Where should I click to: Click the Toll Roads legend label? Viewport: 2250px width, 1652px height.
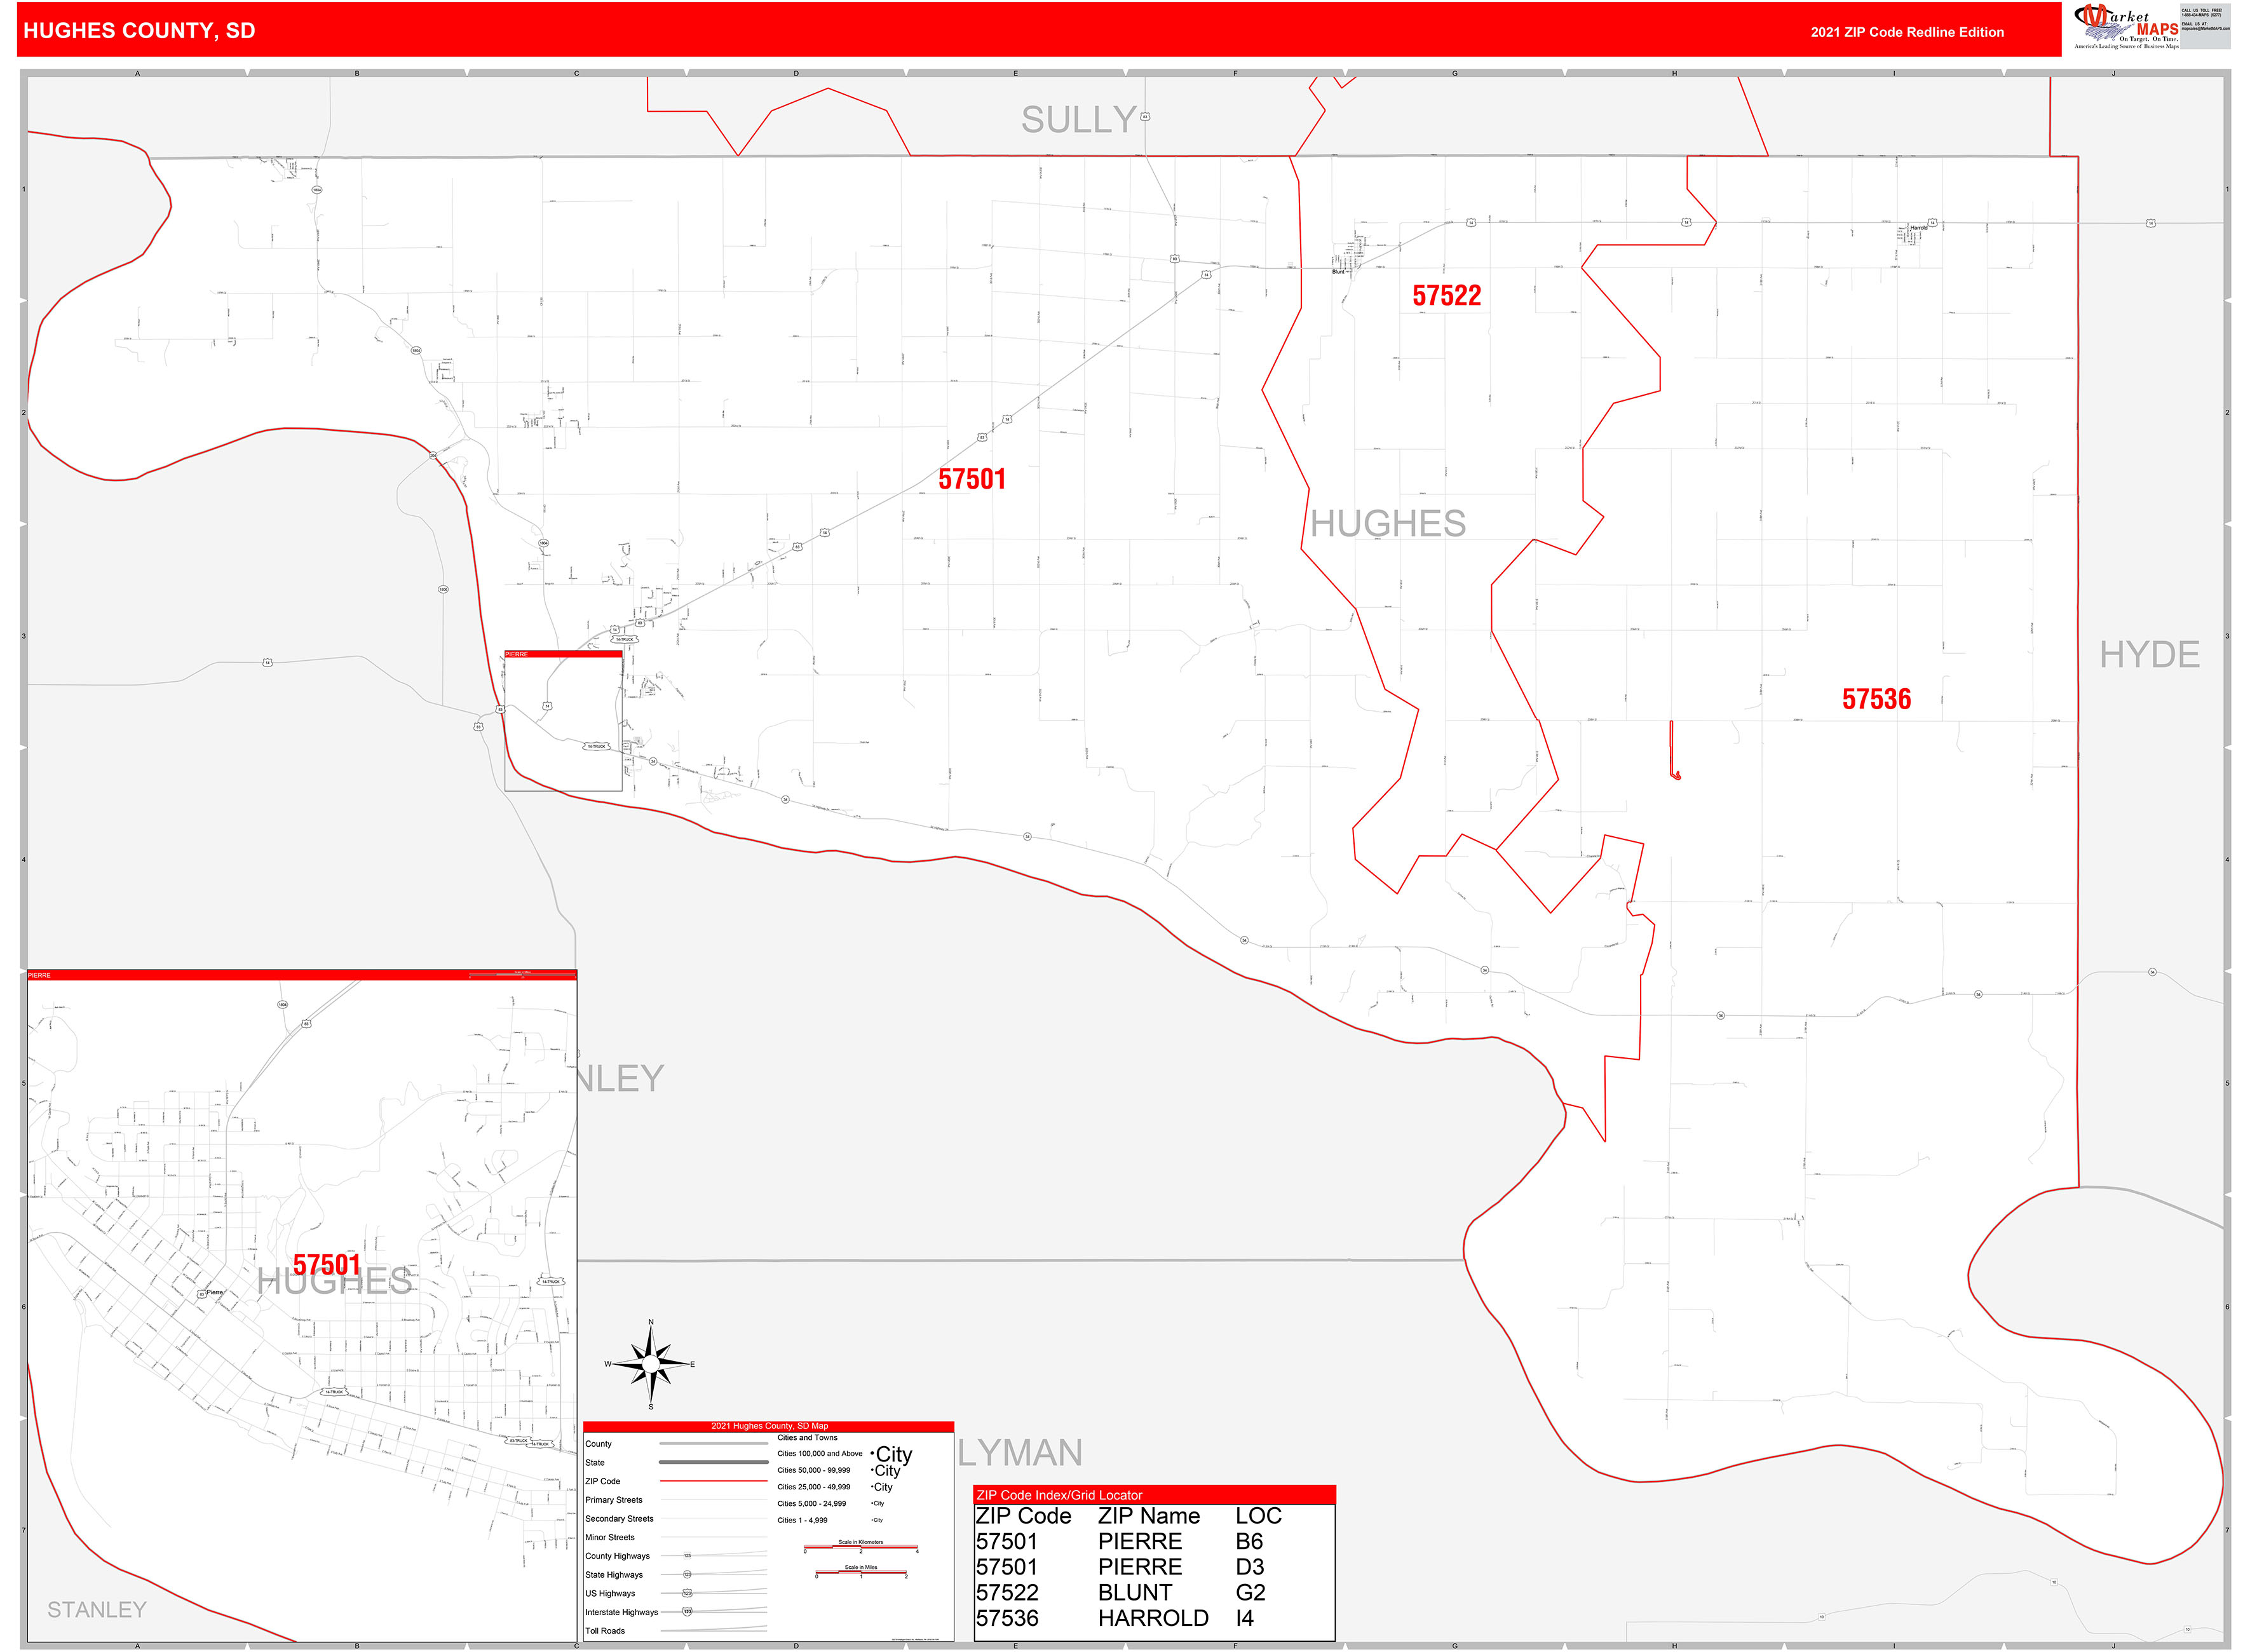pyautogui.click(x=604, y=1631)
